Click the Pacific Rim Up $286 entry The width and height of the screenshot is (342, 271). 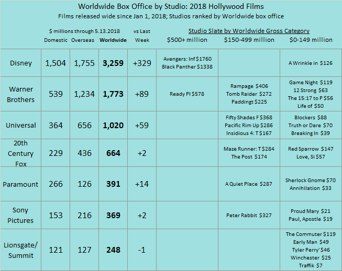(249, 125)
